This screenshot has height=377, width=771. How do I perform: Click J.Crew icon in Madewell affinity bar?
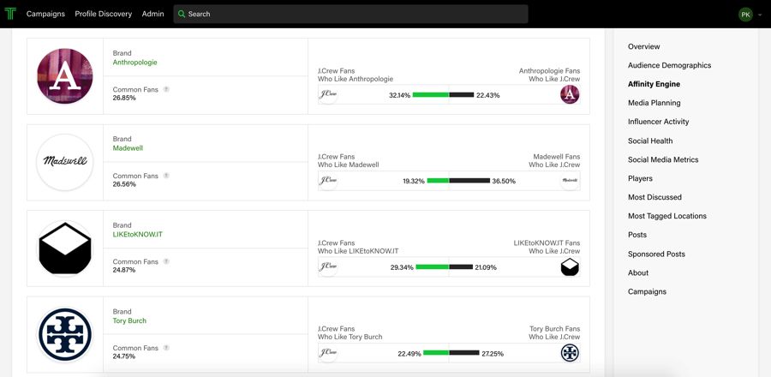327,181
